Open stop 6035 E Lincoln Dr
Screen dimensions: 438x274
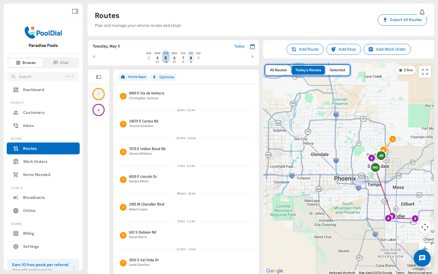coord(186,179)
